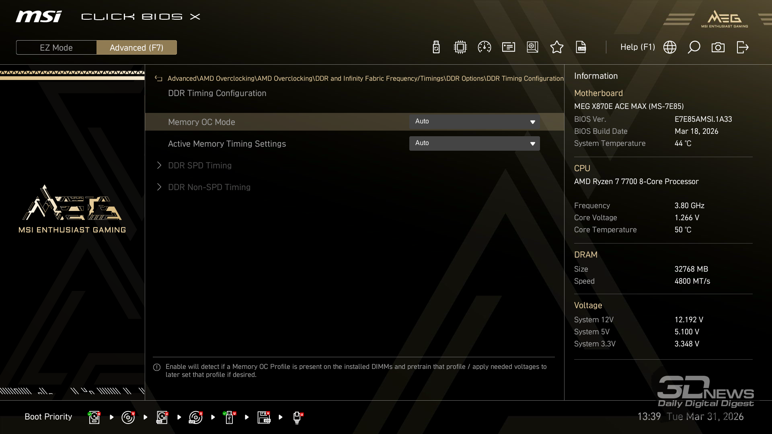Viewport: 772px width, 434px height.
Task: Click the globe language icon
Action: click(x=669, y=47)
